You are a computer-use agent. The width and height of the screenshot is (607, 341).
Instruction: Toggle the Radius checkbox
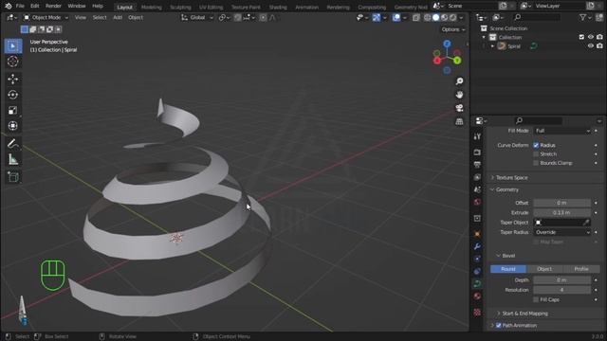(536, 145)
